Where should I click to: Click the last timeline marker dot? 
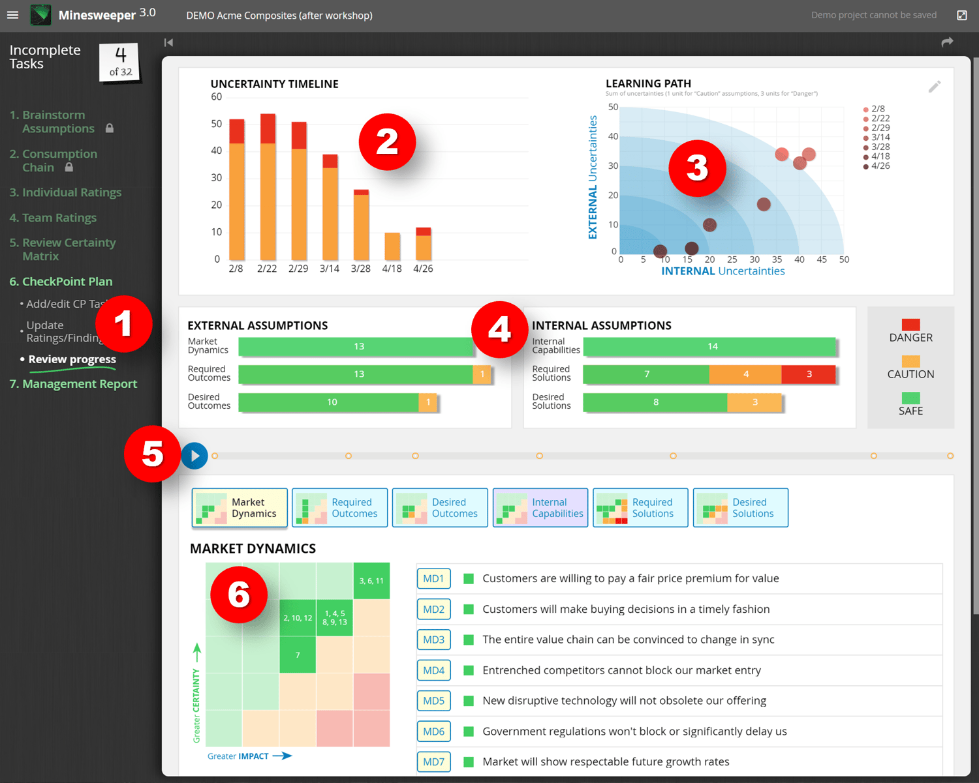click(x=950, y=456)
